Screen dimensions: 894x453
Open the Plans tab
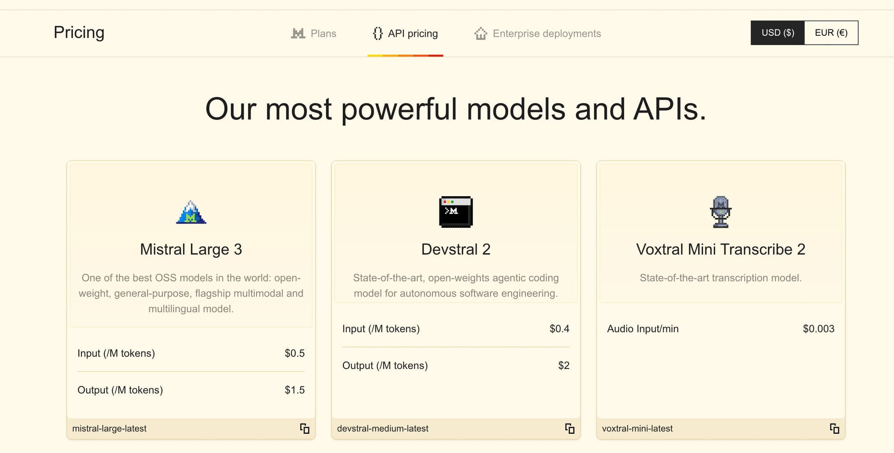pyautogui.click(x=323, y=34)
